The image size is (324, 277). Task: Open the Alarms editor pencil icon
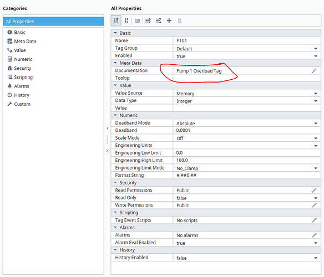click(314, 235)
